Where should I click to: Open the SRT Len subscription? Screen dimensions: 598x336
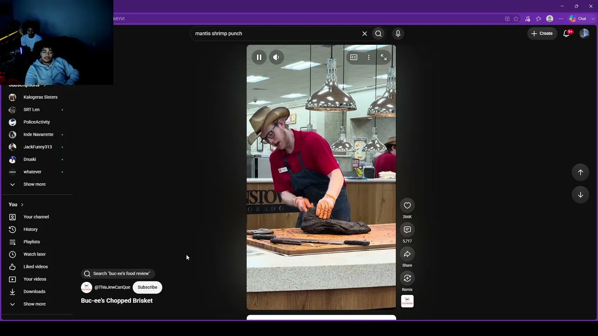pyautogui.click(x=36, y=110)
